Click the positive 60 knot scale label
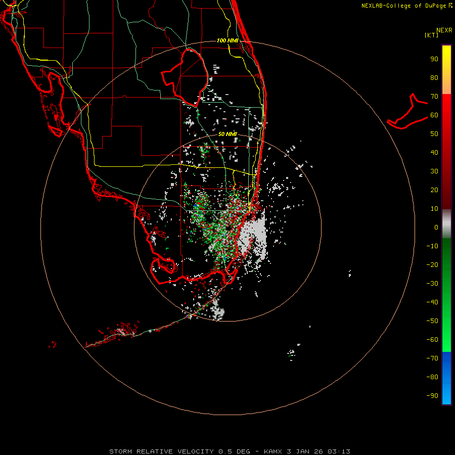The height and width of the screenshot is (455, 455). [x=434, y=115]
